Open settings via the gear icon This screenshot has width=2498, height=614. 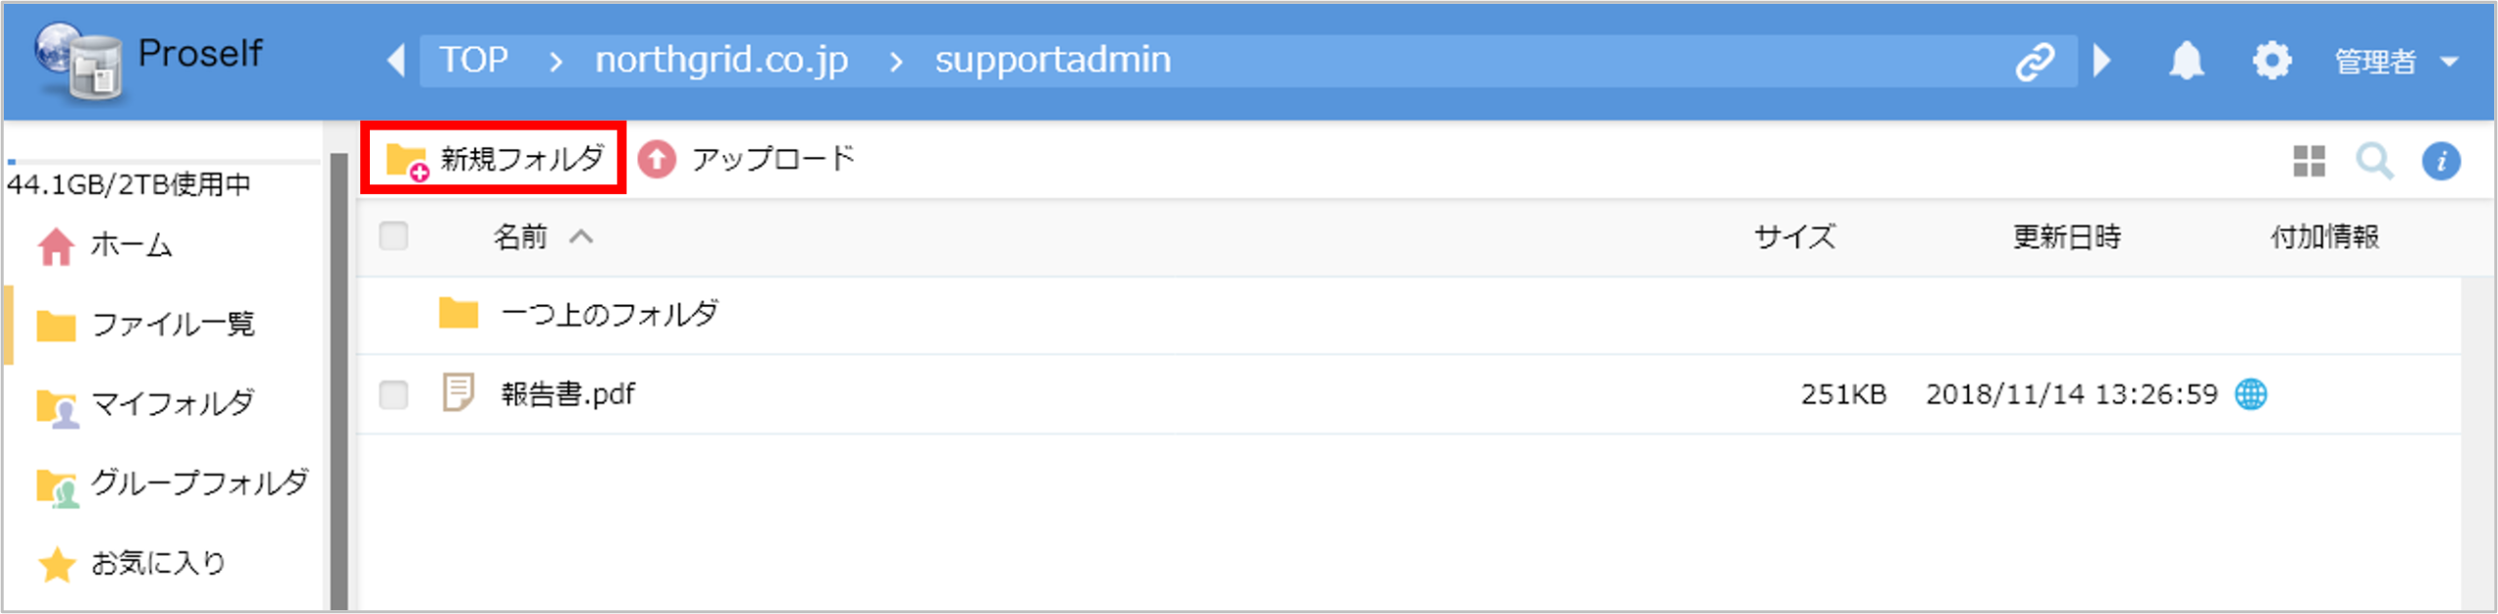[x=2271, y=61]
